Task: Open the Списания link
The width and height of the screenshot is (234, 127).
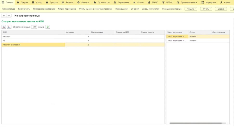Action: (x=135, y=9)
